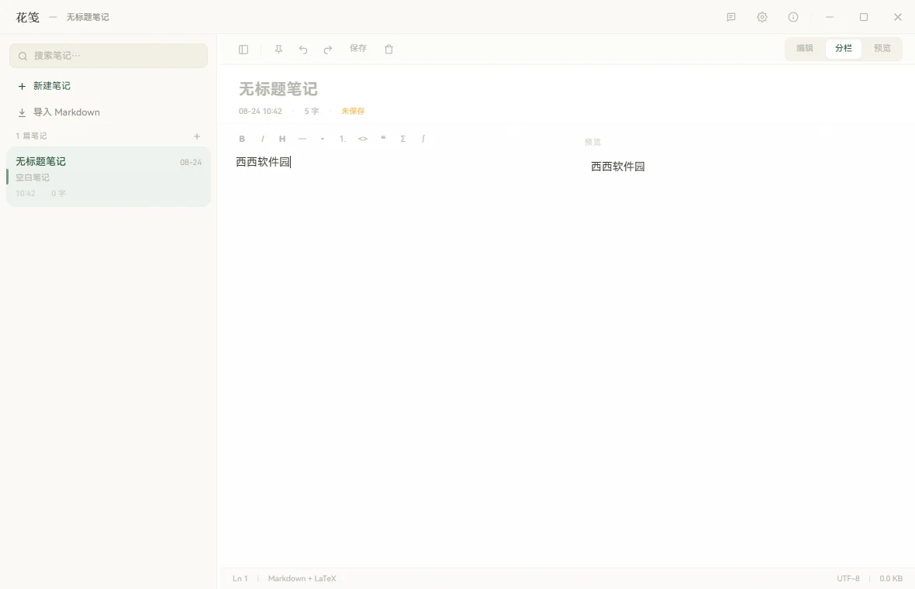Click Ln 1 in status bar

(240, 578)
